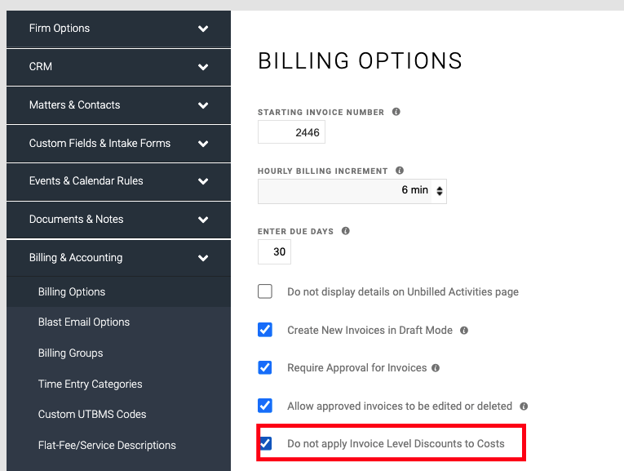The image size is (624, 471).
Task: Click info icon after Create New Invoices in Draft Mode
Action: click(464, 331)
